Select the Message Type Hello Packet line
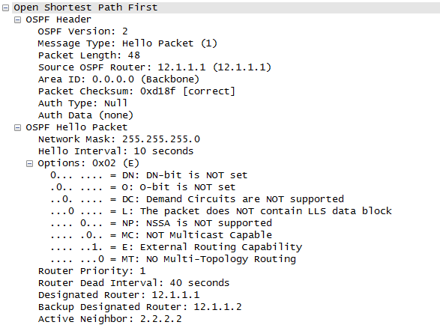 tap(127, 43)
